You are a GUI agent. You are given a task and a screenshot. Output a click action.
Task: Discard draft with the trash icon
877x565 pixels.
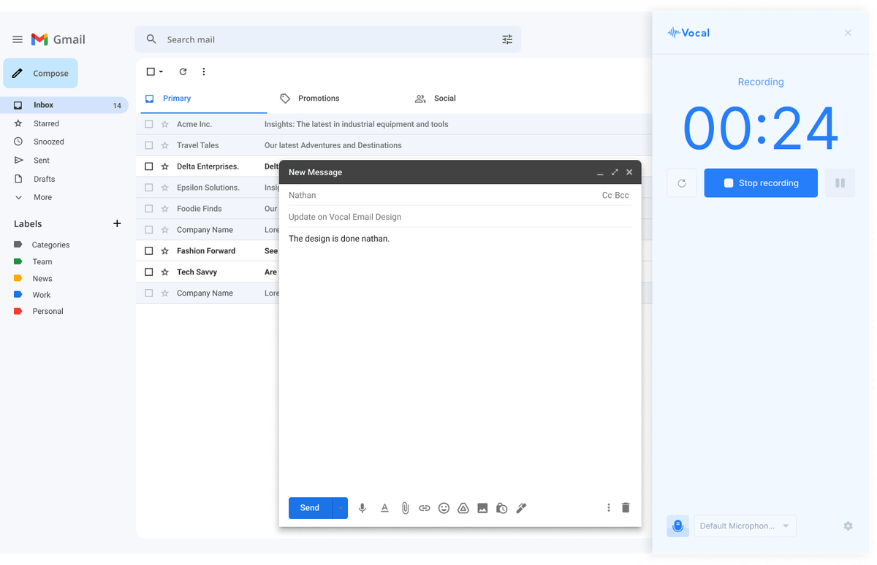point(626,507)
